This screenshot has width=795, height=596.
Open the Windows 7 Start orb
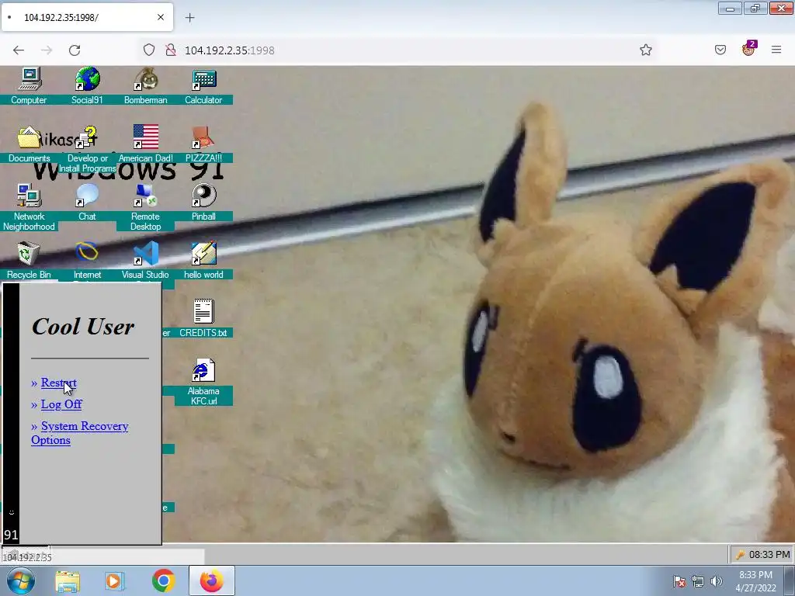pos(21,580)
